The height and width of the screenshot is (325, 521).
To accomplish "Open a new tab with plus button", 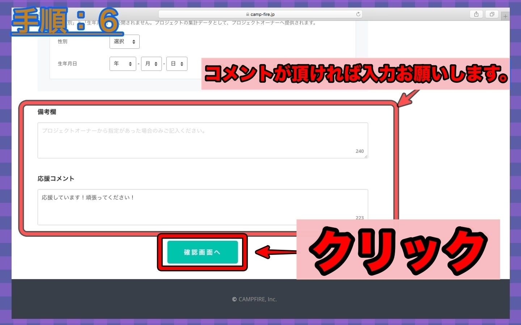I will coord(505,16).
